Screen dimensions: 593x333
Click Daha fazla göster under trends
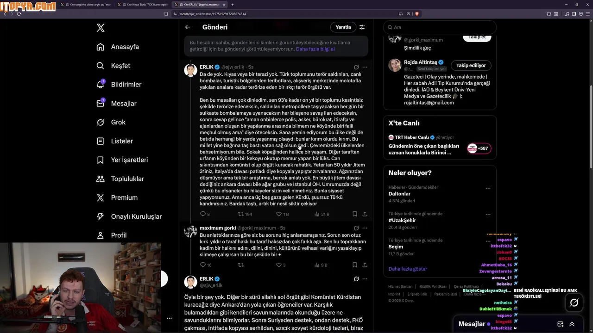tap(408, 269)
